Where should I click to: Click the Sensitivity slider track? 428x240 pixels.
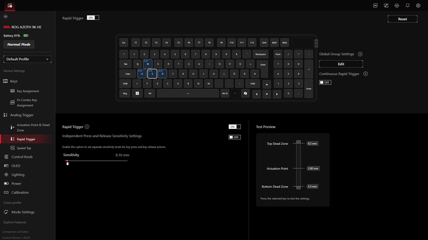[97, 161]
